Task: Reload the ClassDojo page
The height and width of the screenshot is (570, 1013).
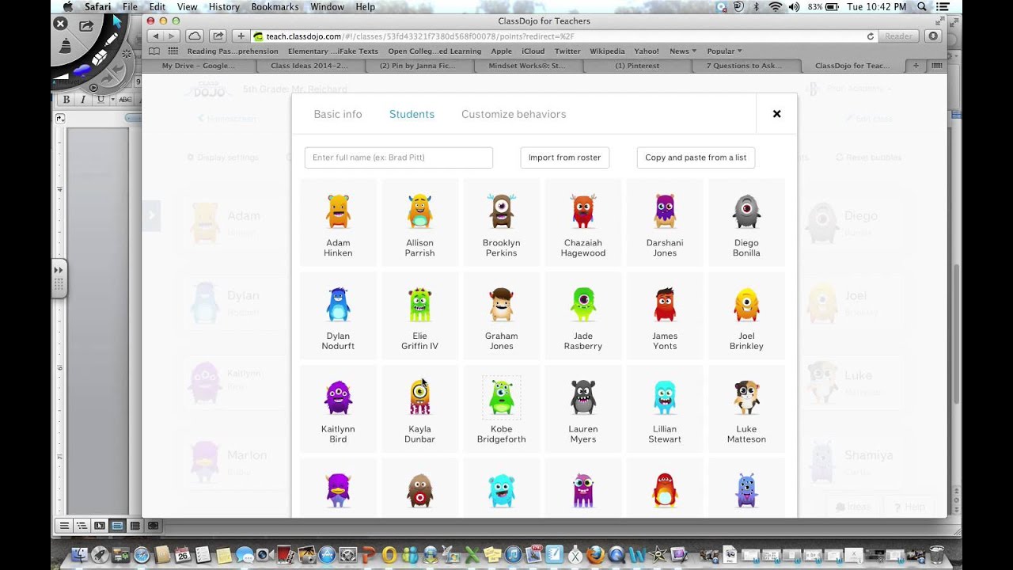Action: point(871,36)
